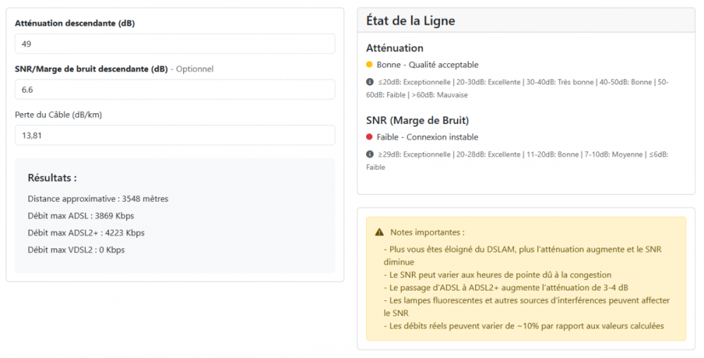704x358 pixels.
Task: Select the Perte du Câble input box
Action: tap(175, 135)
